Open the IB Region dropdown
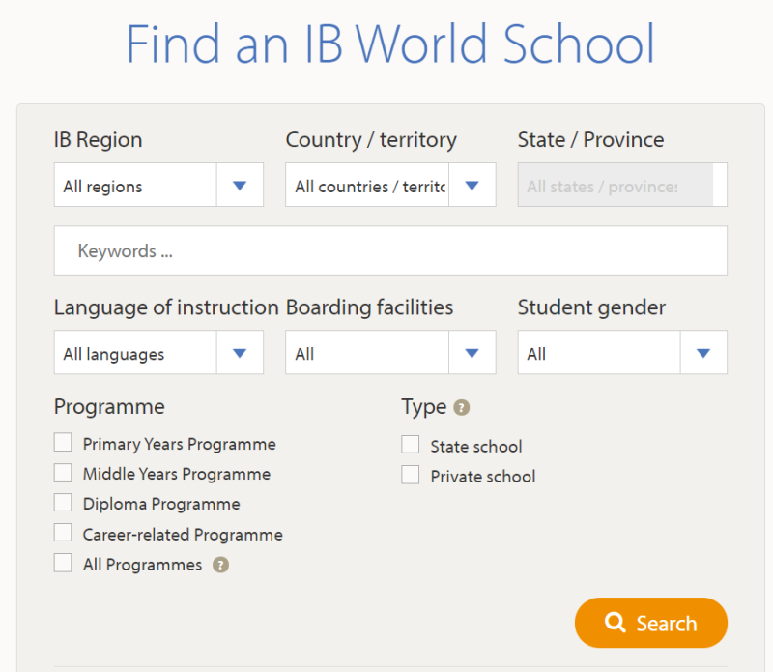 [x=158, y=185]
